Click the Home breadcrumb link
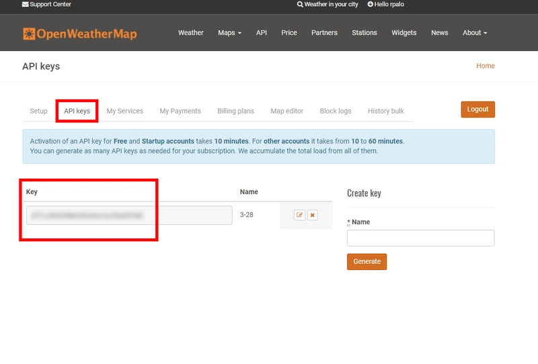 point(485,66)
